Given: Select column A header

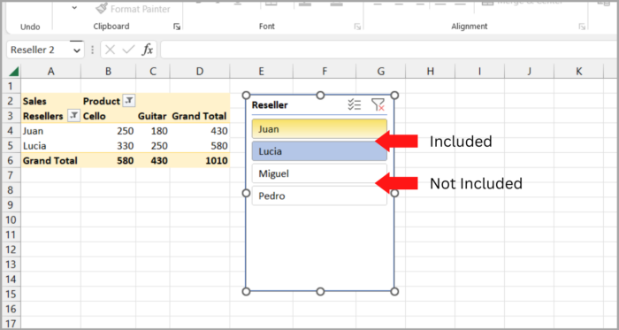Looking at the screenshot, I should (x=51, y=71).
